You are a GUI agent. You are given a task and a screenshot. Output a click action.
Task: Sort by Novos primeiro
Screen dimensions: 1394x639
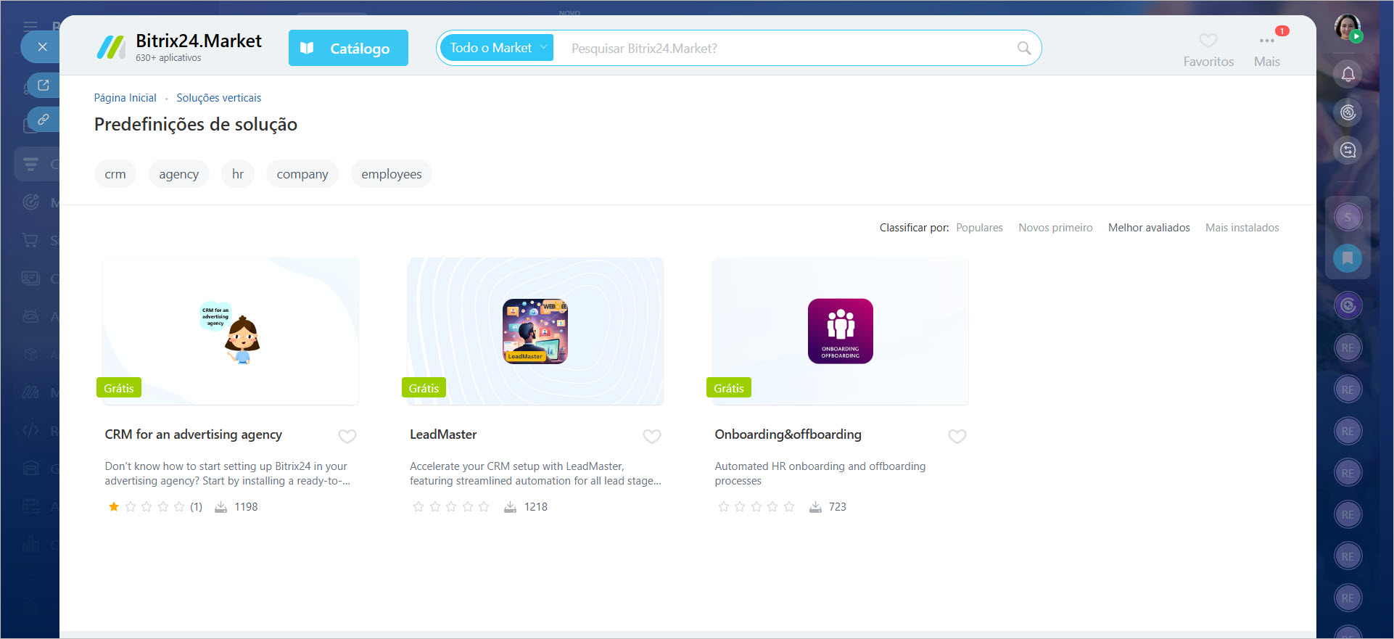click(x=1055, y=228)
